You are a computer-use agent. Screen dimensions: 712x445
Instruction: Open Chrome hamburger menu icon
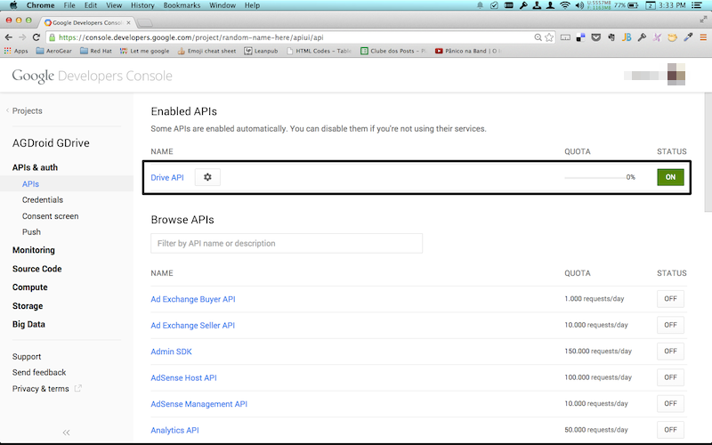click(703, 37)
